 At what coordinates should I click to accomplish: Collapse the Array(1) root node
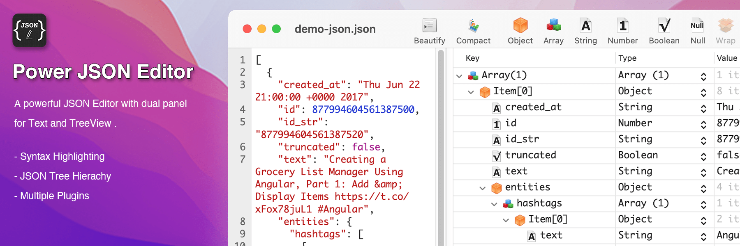tap(459, 76)
